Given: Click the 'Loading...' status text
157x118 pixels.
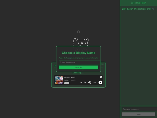Looking at the screenshot, I should coord(78,73).
